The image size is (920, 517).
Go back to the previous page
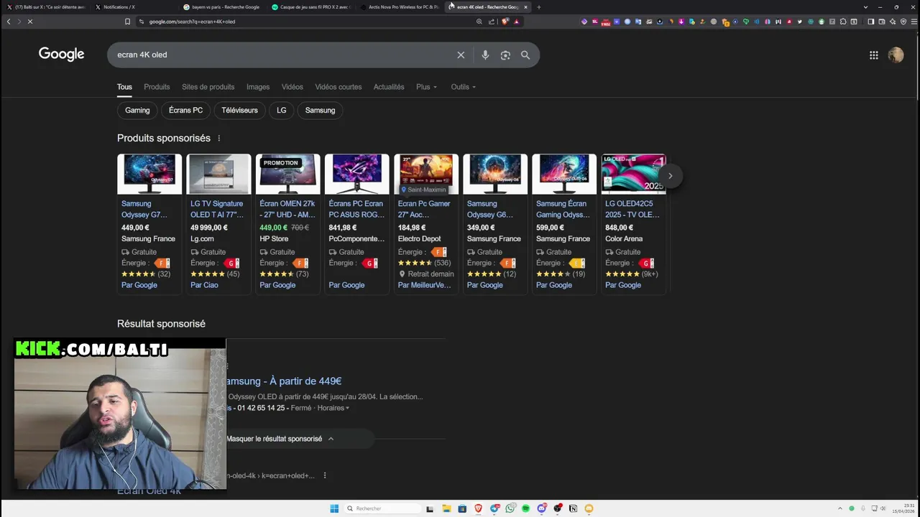click(x=9, y=22)
